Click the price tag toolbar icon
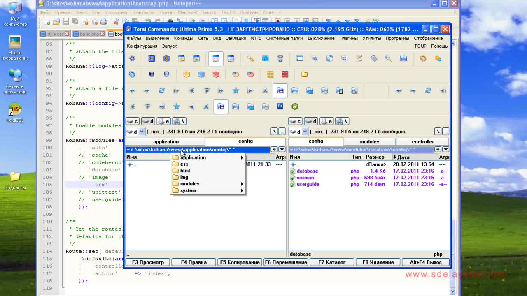Viewport: 527px width, 296px height. pyautogui.click(x=374, y=59)
